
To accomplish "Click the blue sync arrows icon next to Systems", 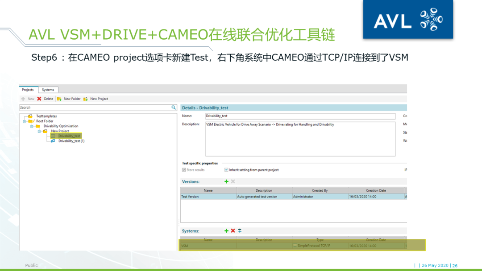I will click(240, 231).
